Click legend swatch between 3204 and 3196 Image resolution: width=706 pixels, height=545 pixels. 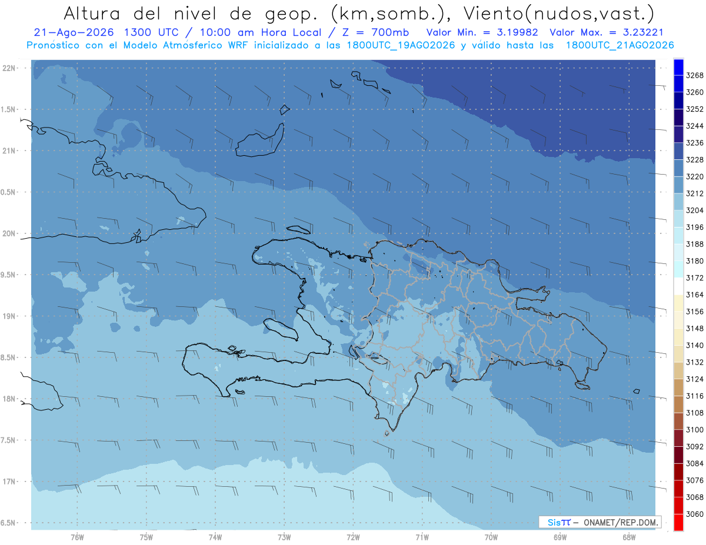[x=678, y=219]
